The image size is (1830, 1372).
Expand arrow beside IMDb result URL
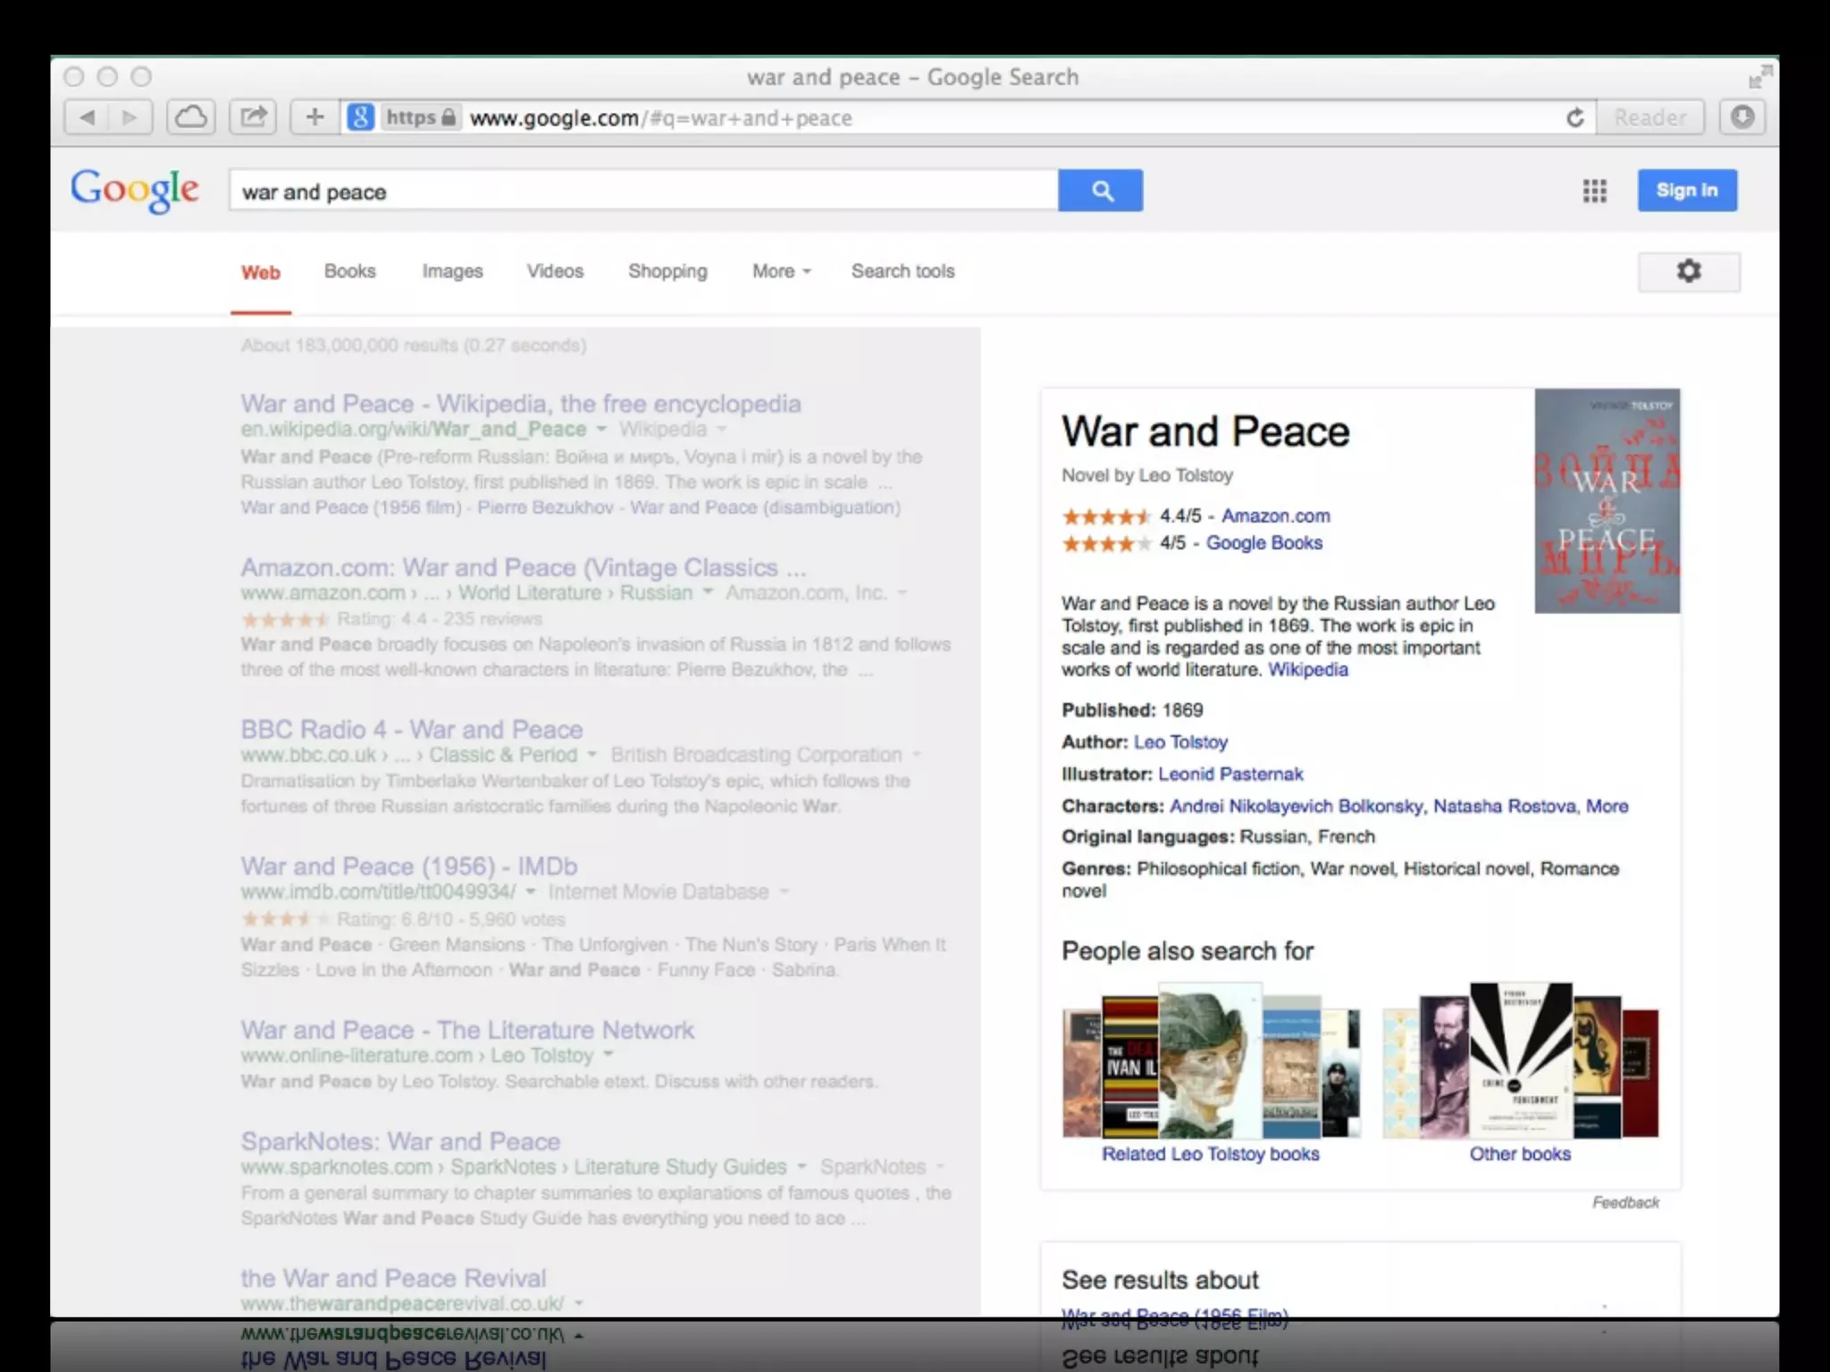point(531,891)
